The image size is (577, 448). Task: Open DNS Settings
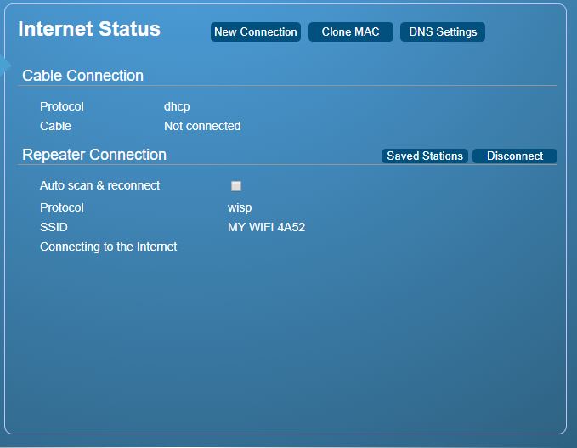(443, 32)
